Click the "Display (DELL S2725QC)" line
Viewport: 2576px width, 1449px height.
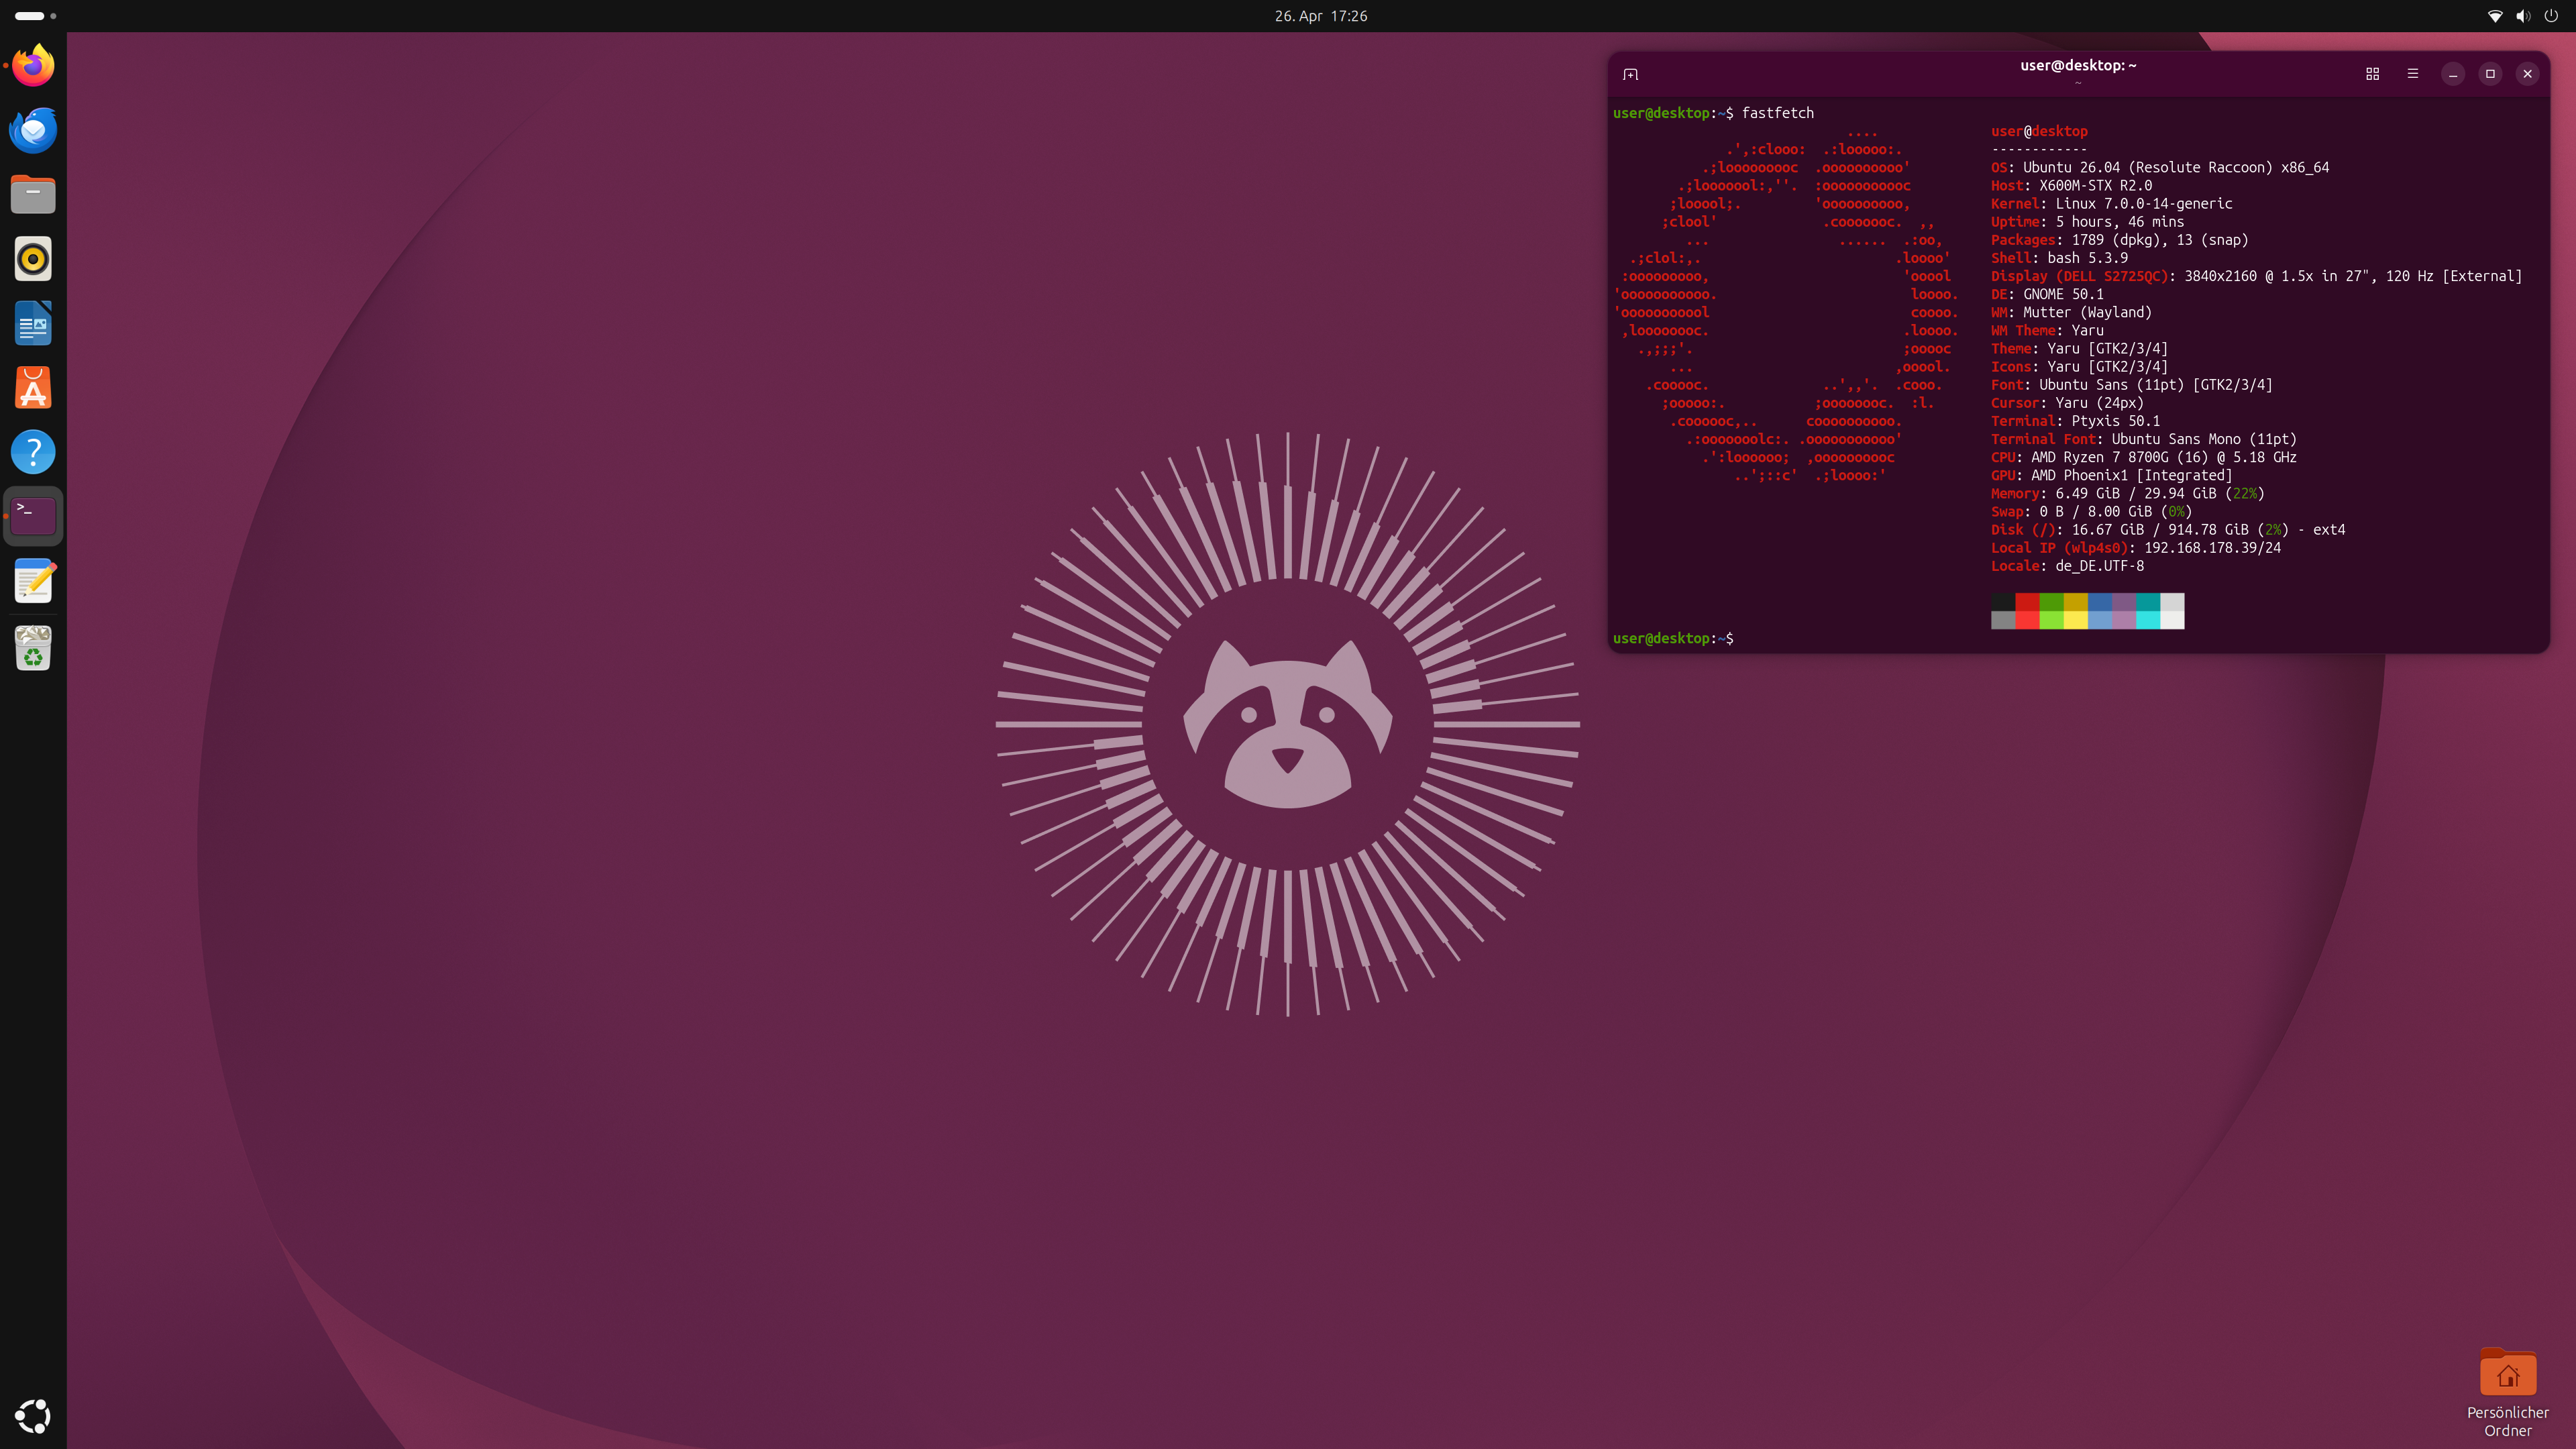tap(2256, 276)
